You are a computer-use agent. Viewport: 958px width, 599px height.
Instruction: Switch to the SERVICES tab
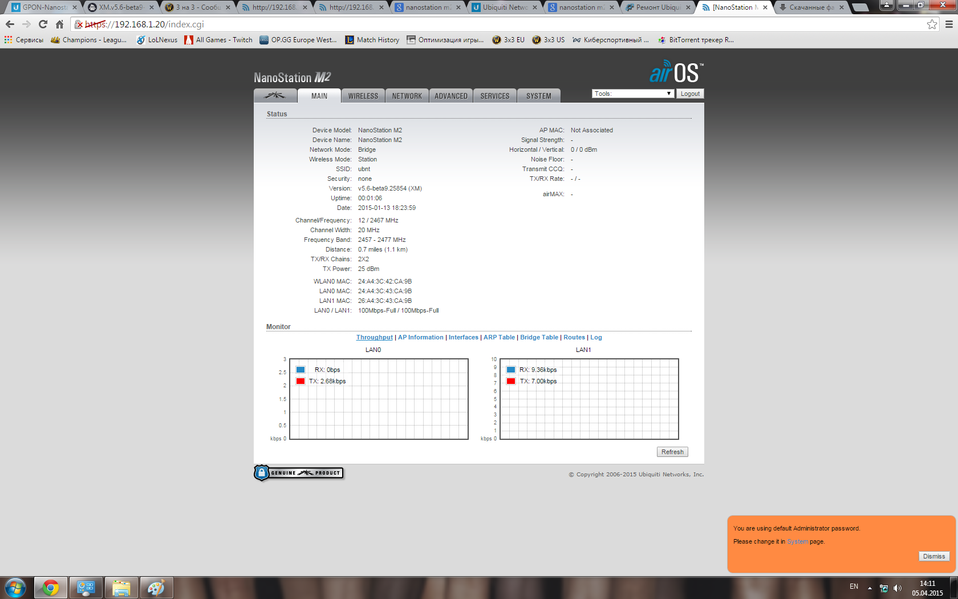495,96
